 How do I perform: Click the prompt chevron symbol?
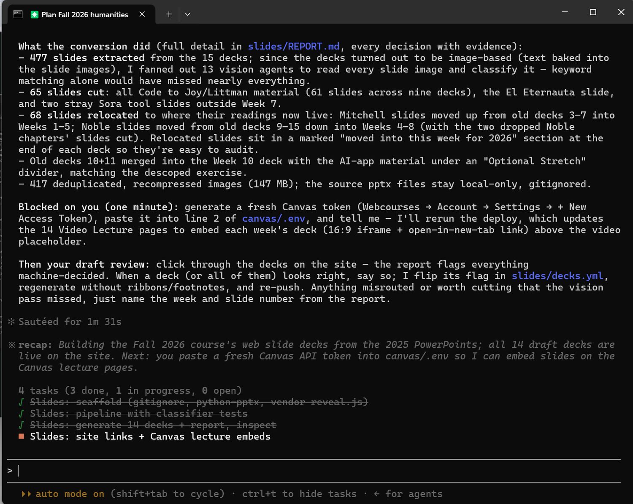10,471
